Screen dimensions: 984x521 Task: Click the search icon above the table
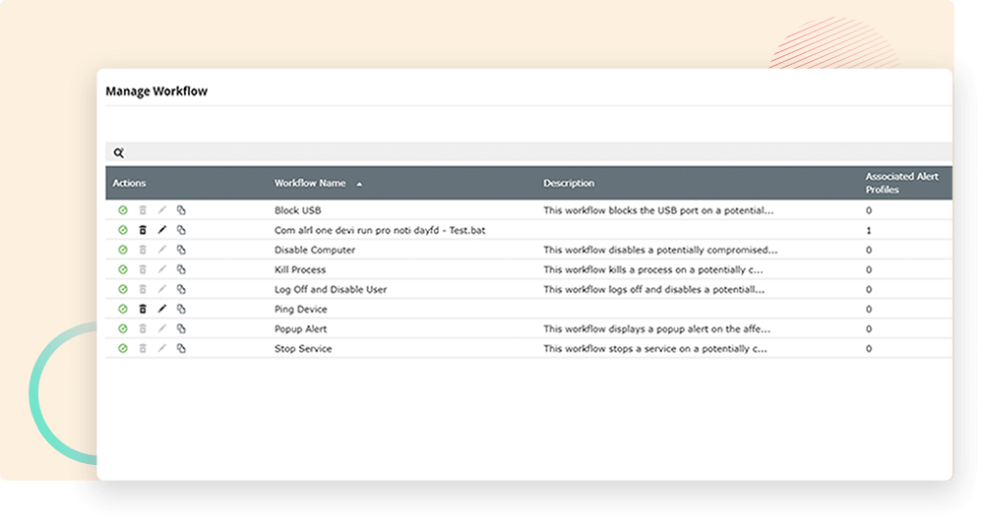pos(119,152)
